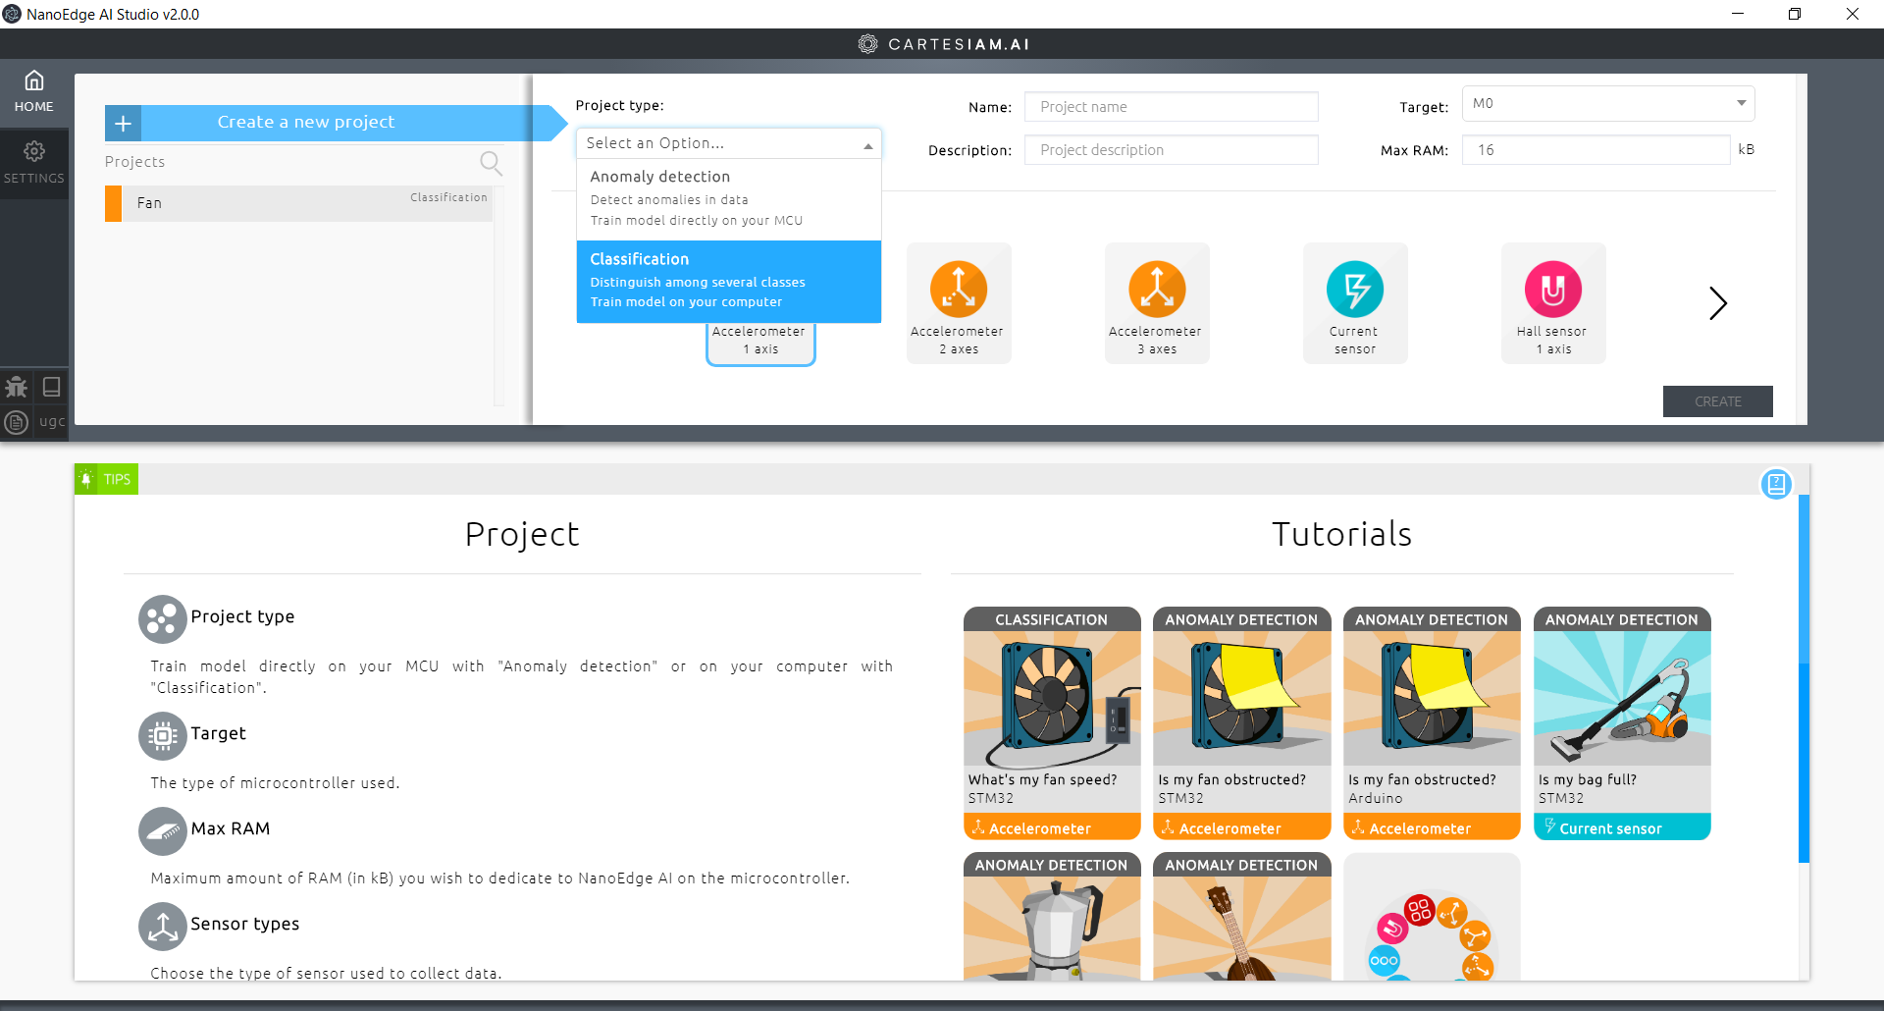The image size is (1884, 1011).
Task: Go to Home via the sidebar
Action: coord(34,90)
